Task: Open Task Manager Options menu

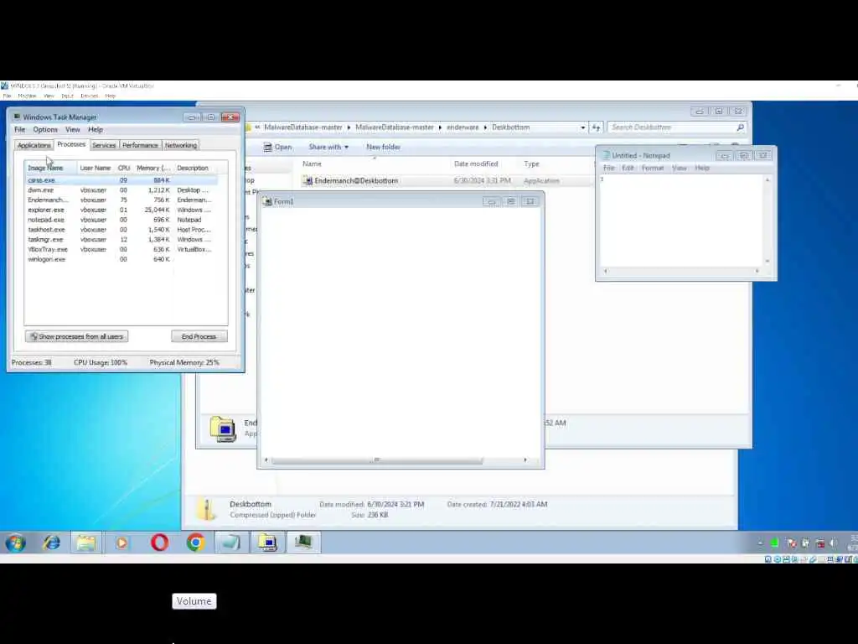Action: coord(45,130)
